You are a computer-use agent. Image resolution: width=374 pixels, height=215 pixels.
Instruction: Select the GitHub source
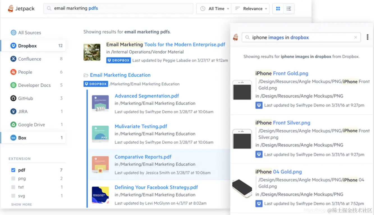click(26, 98)
